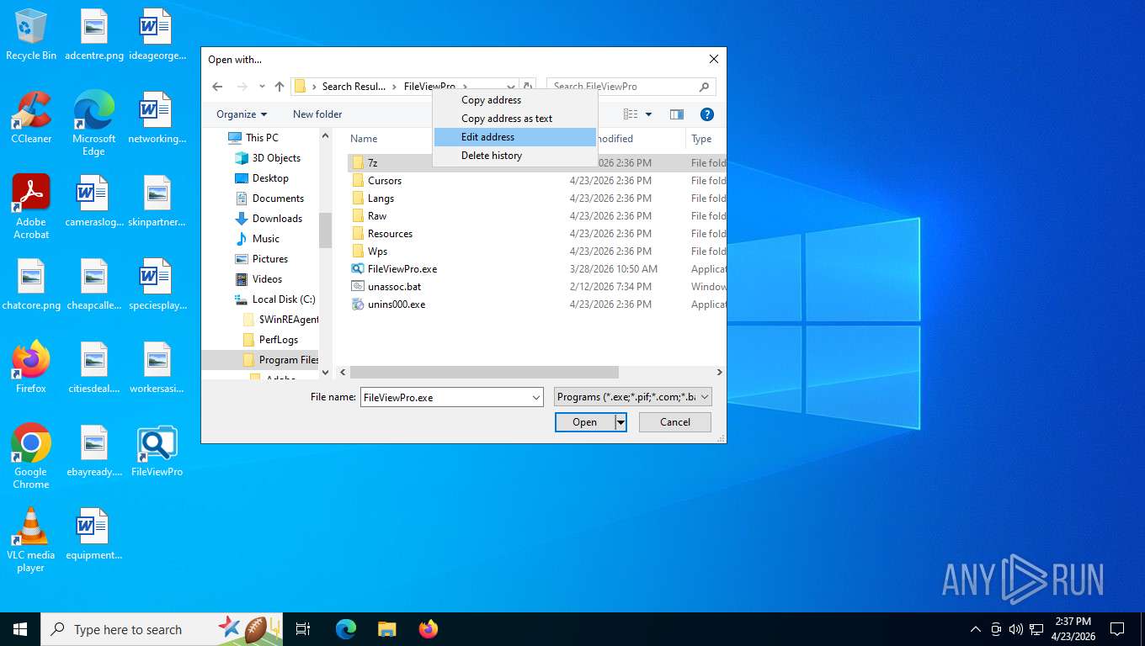Open the Programs file type filter

633,397
